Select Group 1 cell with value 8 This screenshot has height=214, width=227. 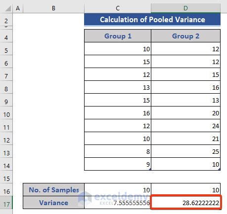[118, 151]
